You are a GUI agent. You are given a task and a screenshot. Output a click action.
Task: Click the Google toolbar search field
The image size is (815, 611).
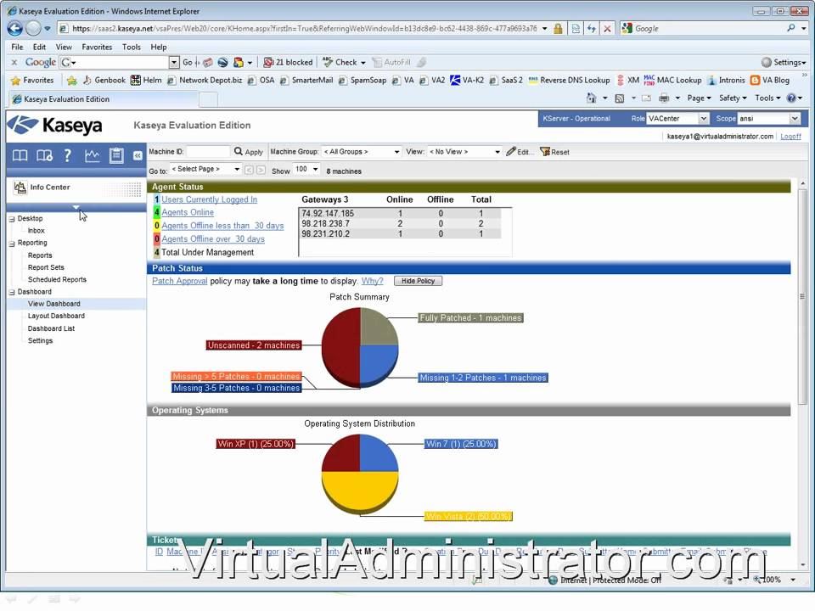(120, 62)
